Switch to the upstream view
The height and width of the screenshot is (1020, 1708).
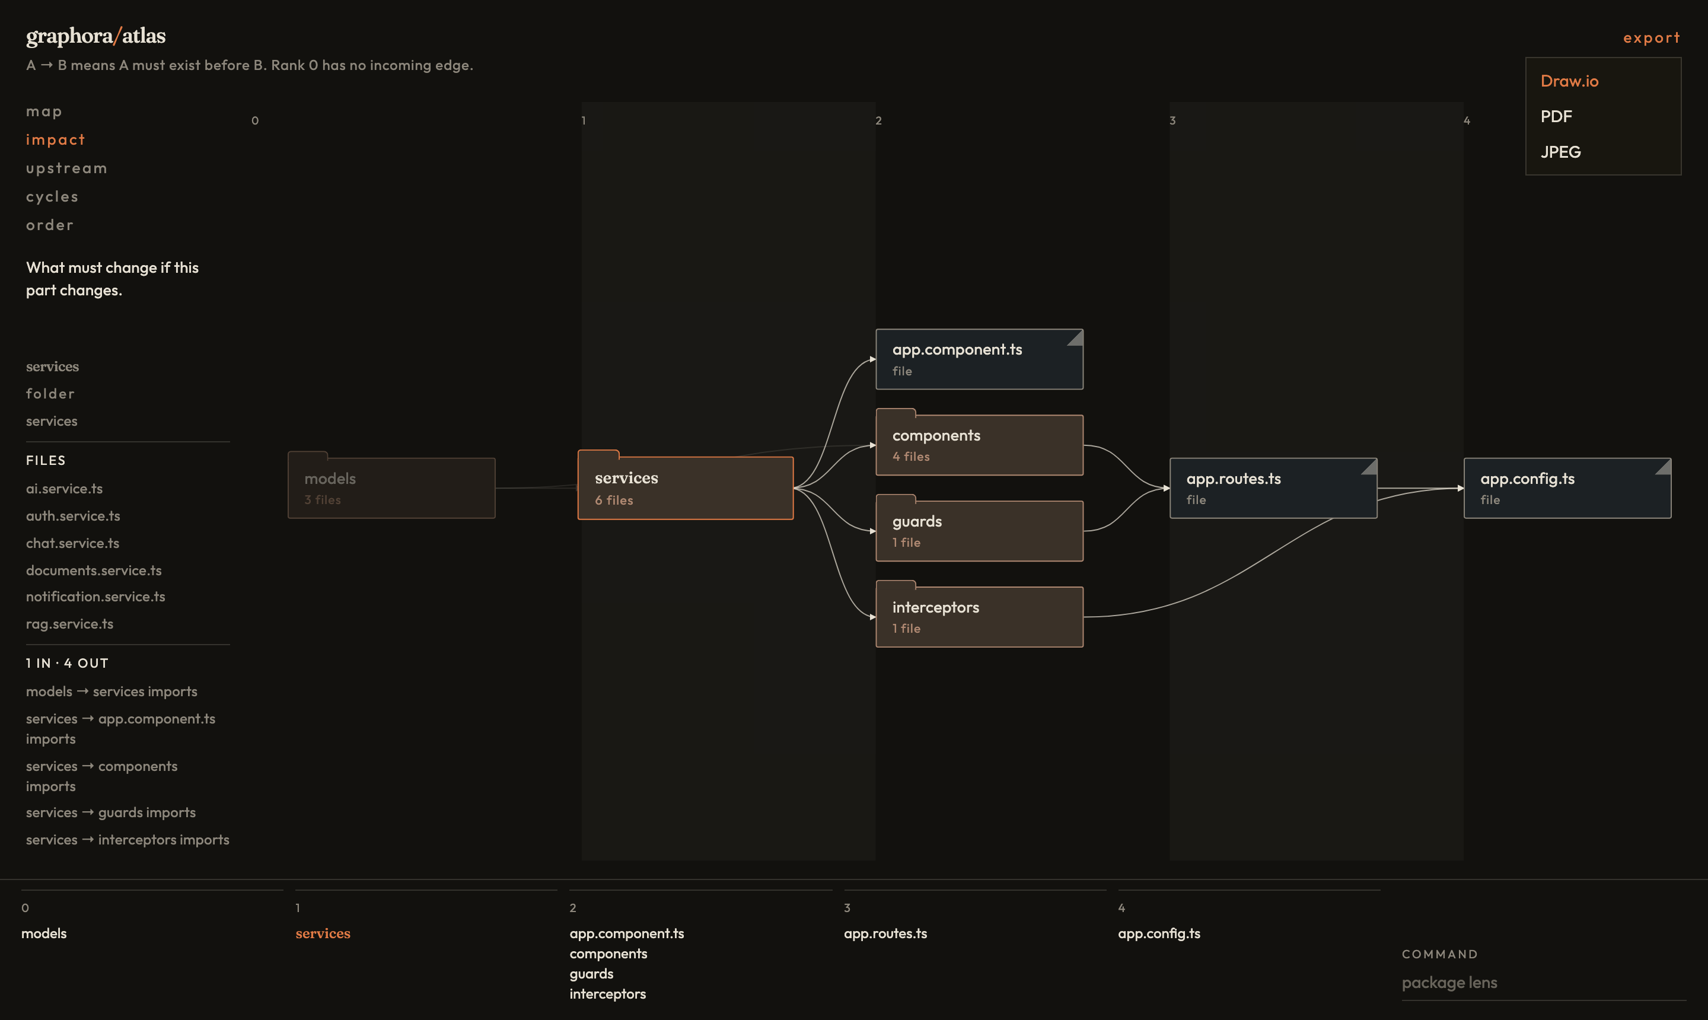pyautogui.click(x=66, y=168)
